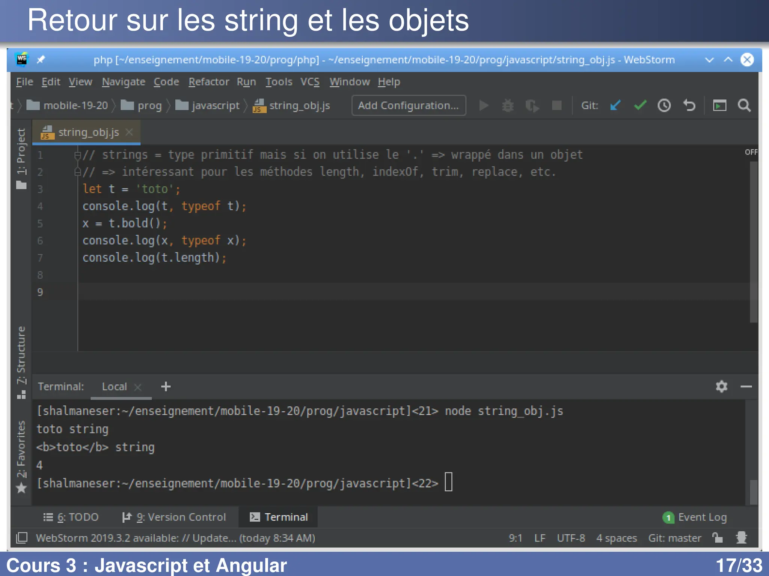Image resolution: width=769 pixels, height=576 pixels.
Task: Toggle the OFF power save indicator
Action: click(x=751, y=152)
